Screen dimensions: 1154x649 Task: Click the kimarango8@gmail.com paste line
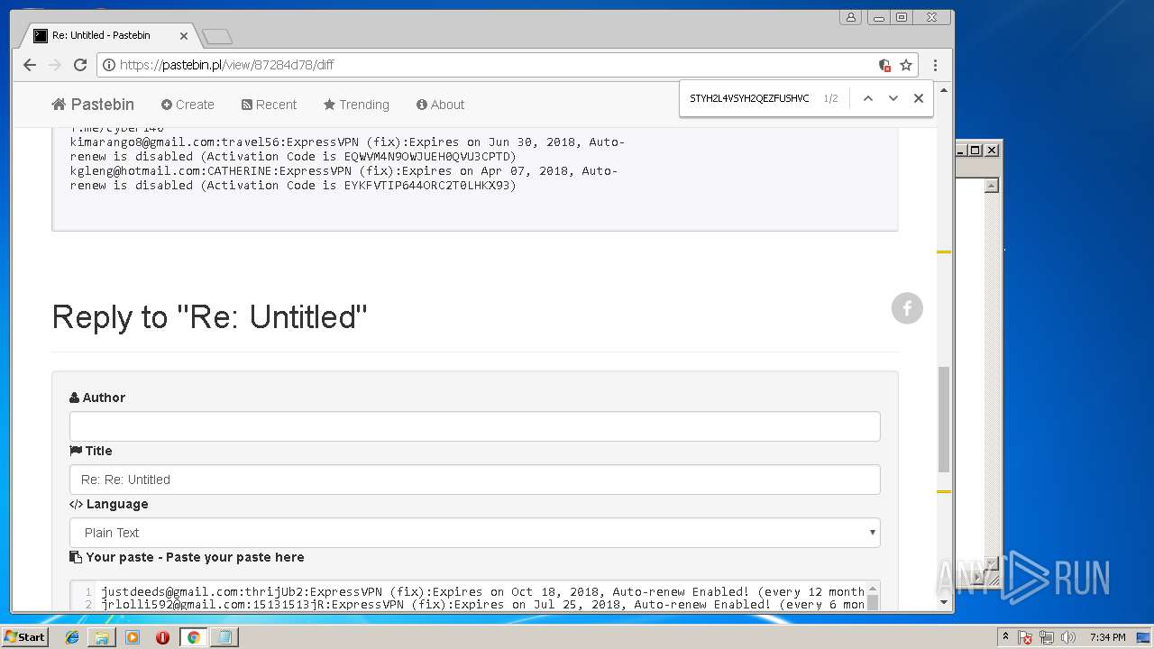(347, 149)
